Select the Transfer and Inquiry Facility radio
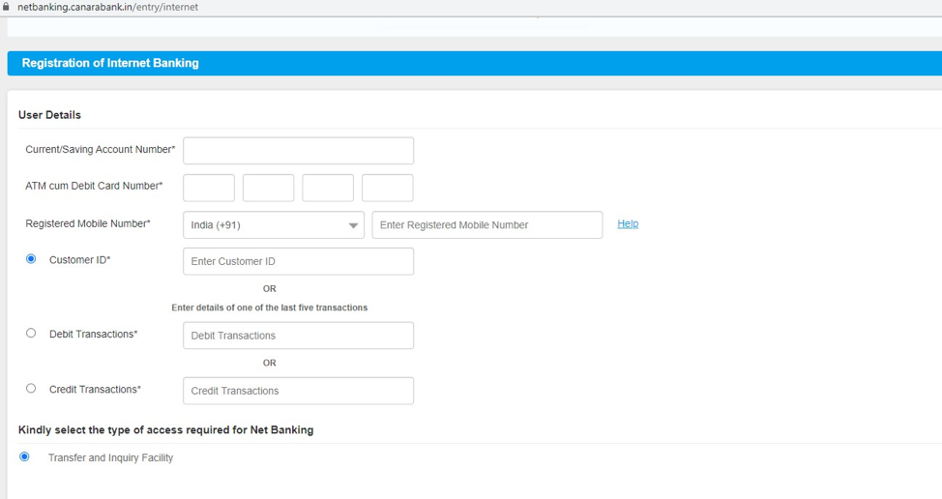 pos(24,457)
